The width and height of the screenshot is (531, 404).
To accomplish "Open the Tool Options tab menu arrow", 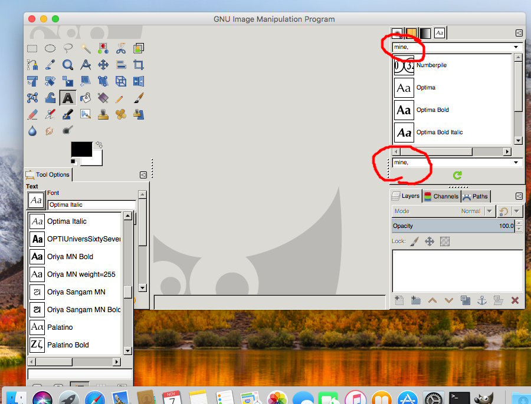I will (143, 175).
